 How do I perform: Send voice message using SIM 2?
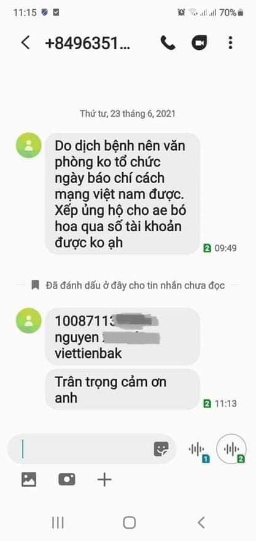231,449
